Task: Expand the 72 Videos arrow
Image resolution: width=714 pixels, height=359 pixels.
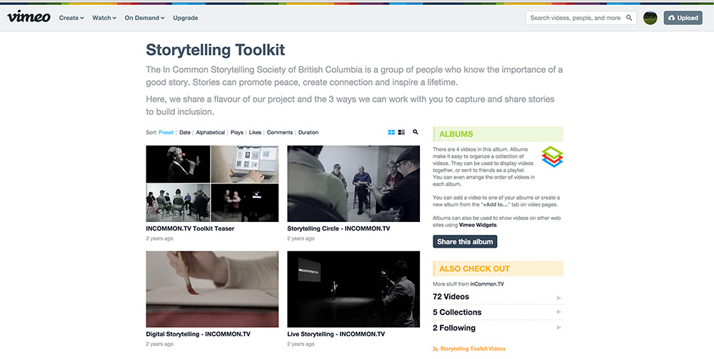Action: 559,298
